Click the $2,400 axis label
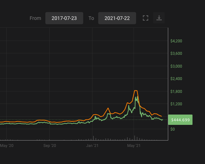Image resolution: width=205 pixels, height=164 pixels. pos(176,79)
